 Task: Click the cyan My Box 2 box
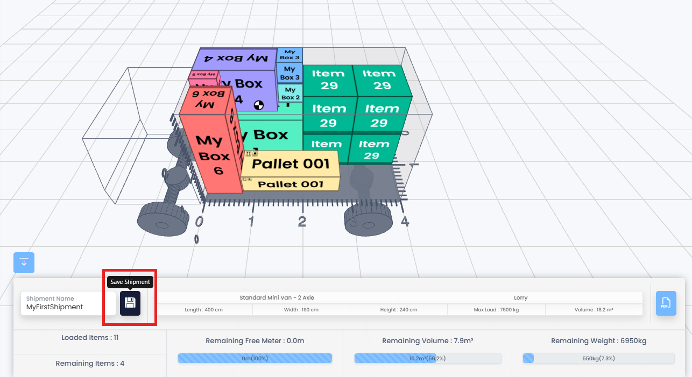(x=291, y=94)
